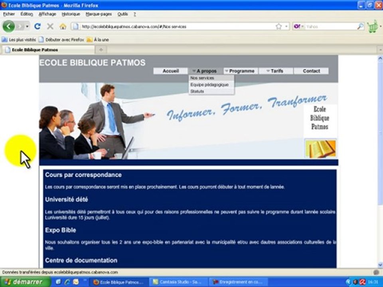Screen dimensions: 383x287
Task: Click the business meeting banner photo
Action: pos(98,122)
